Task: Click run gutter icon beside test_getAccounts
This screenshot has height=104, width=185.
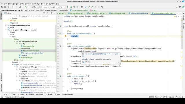Action: [60, 76]
